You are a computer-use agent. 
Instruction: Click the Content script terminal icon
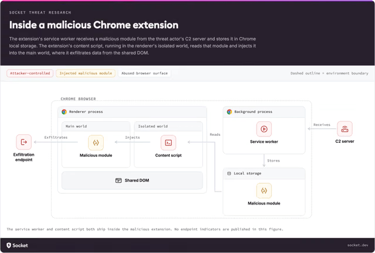[168, 143]
